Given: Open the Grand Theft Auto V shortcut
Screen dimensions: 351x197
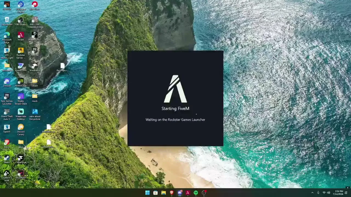Looking at the screenshot, I should [7, 114].
